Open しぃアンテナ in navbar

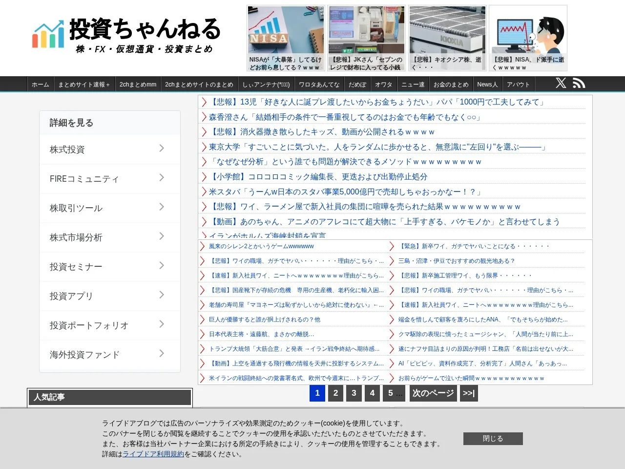[x=266, y=85]
